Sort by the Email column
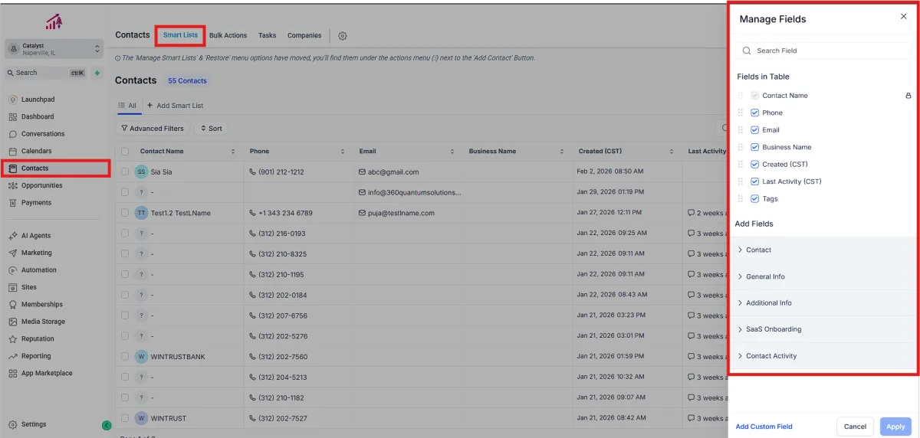Image resolution: width=920 pixels, height=438 pixels. point(452,152)
